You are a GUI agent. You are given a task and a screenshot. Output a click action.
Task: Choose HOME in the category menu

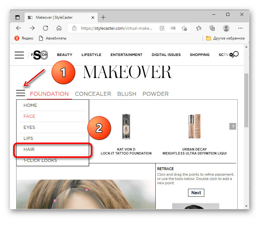(53, 106)
